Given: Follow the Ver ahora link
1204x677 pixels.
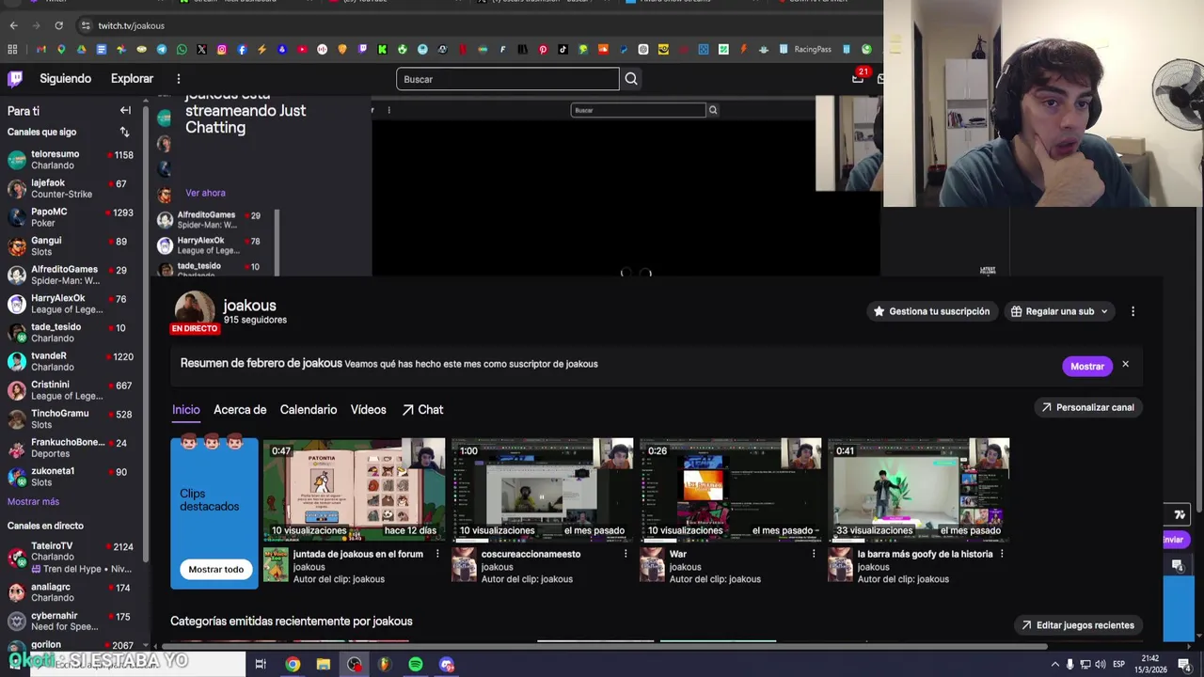Looking at the screenshot, I should pyautogui.click(x=205, y=193).
